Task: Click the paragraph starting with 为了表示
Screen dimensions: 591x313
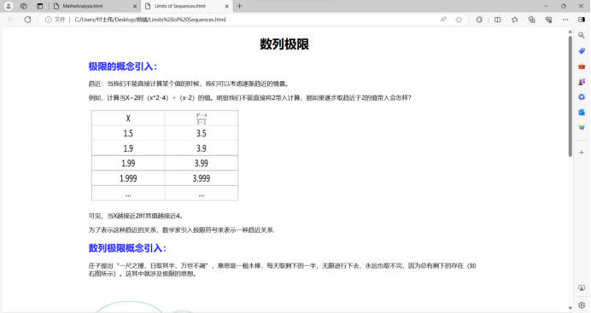Action: (x=182, y=230)
